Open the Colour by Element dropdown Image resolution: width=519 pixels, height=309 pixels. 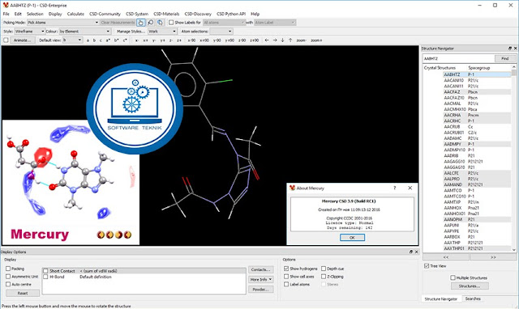click(84, 31)
